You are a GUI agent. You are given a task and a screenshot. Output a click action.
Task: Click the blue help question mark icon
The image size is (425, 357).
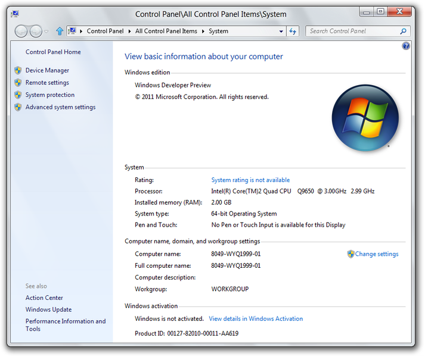click(x=406, y=46)
